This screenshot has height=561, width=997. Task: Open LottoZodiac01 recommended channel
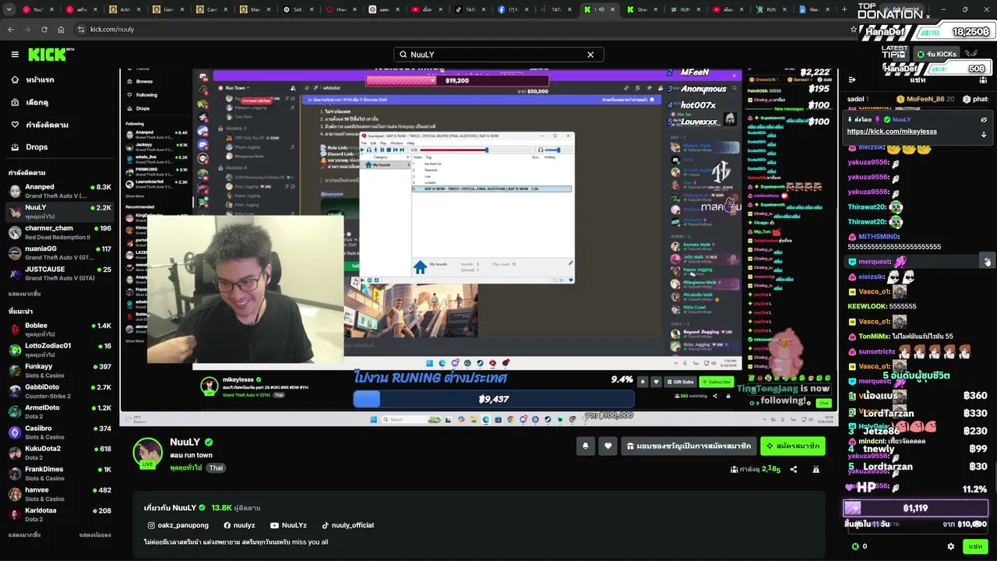[60, 350]
